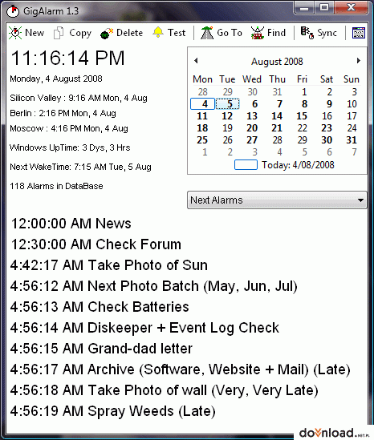Click the Windows UpTime text

pyautogui.click(x=70, y=147)
